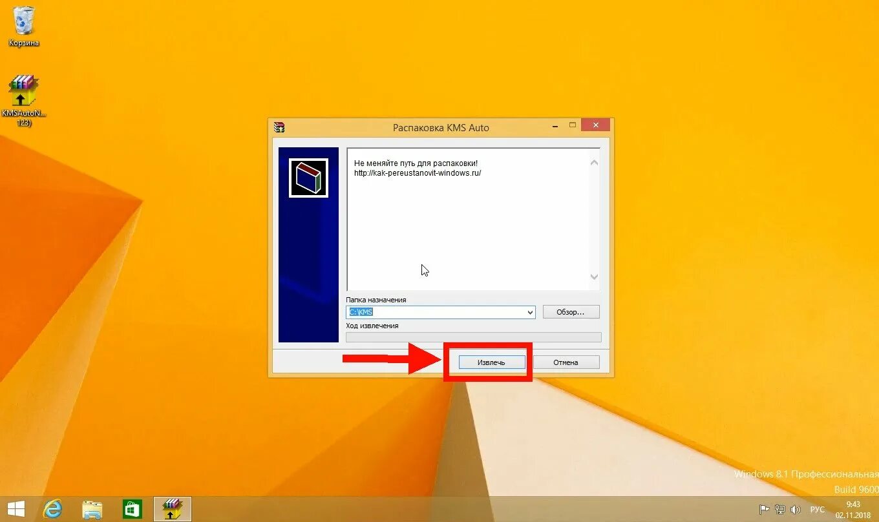Click the network tray icon
879x522 pixels.
point(779,510)
